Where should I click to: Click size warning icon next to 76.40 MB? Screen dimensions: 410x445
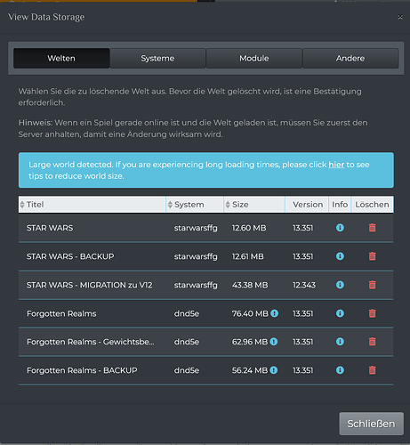point(275,313)
